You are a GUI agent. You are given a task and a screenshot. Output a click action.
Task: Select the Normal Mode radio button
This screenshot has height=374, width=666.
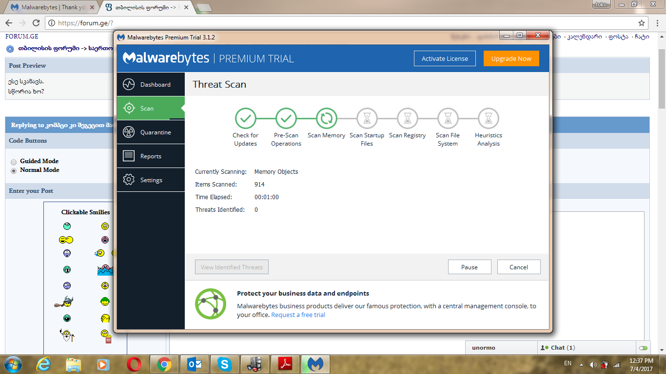click(x=14, y=170)
